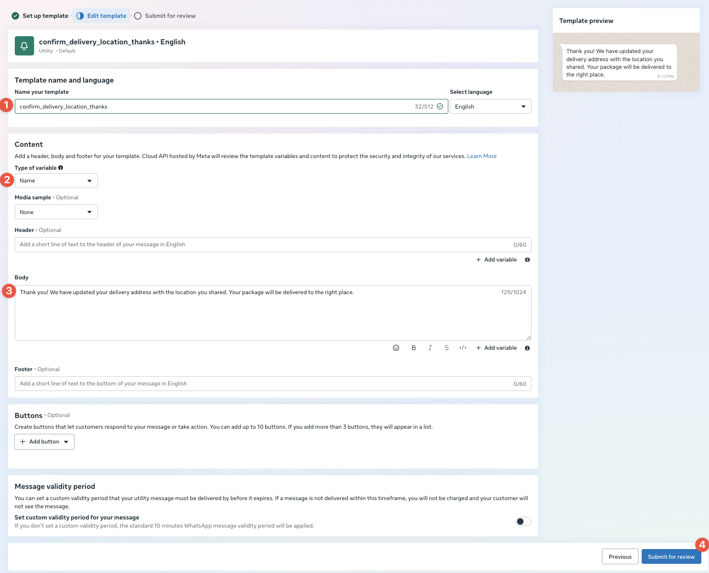Viewport: 709px width, 573px height.
Task: Add variable to the body
Action: point(496,348)
